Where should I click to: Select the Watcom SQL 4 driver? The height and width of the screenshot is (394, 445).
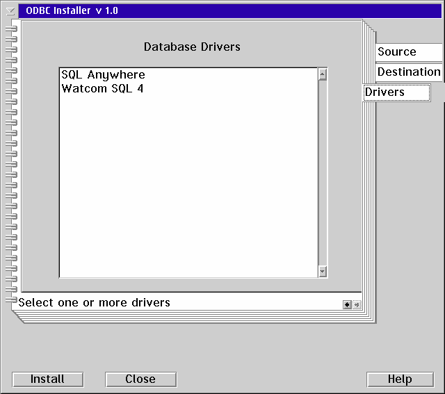point(102,88)
